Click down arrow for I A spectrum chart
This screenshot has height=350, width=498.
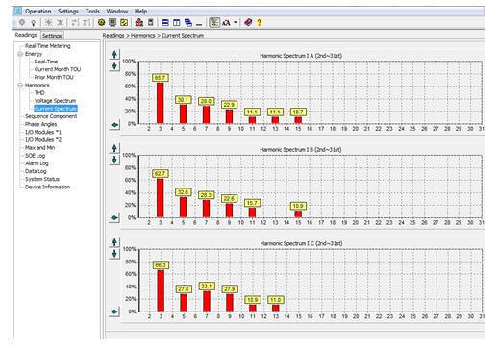point(114,66)
